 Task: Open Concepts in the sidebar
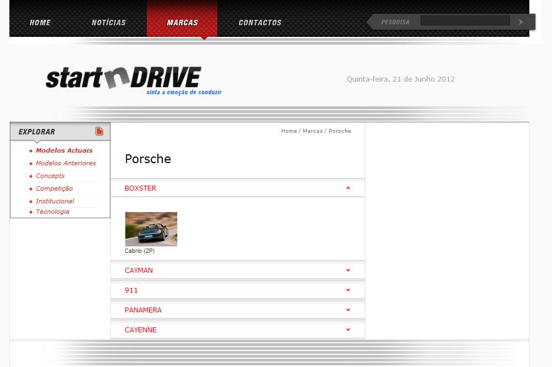coord(50,176)
